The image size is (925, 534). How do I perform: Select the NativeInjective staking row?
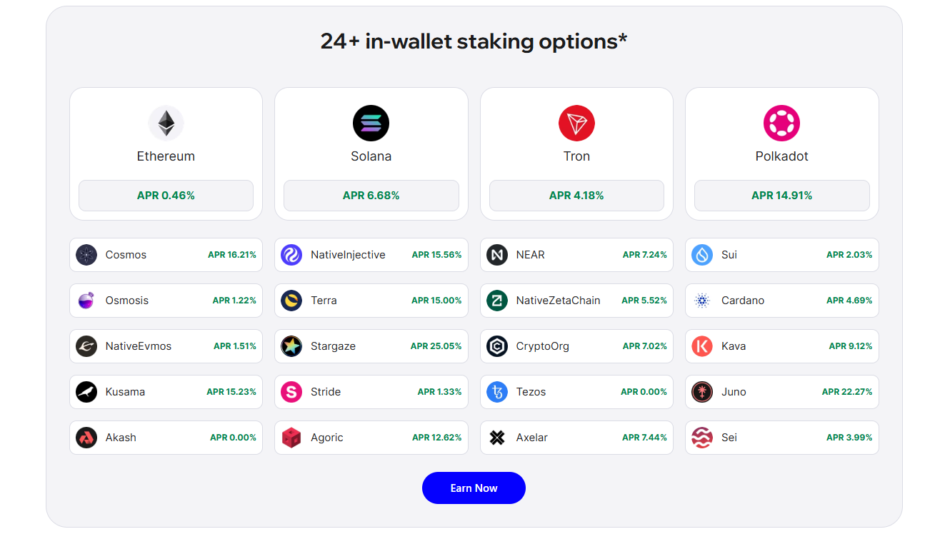[371, 255]
